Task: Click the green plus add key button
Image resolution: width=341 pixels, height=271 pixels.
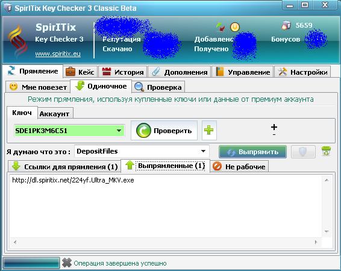Action: pyautogui.click(x=209, y=131)
